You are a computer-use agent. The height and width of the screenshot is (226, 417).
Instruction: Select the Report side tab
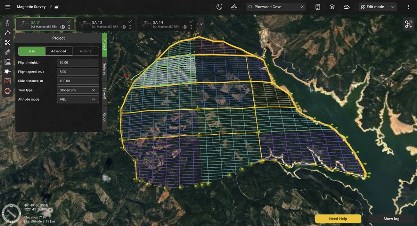(x=104, y=117)
